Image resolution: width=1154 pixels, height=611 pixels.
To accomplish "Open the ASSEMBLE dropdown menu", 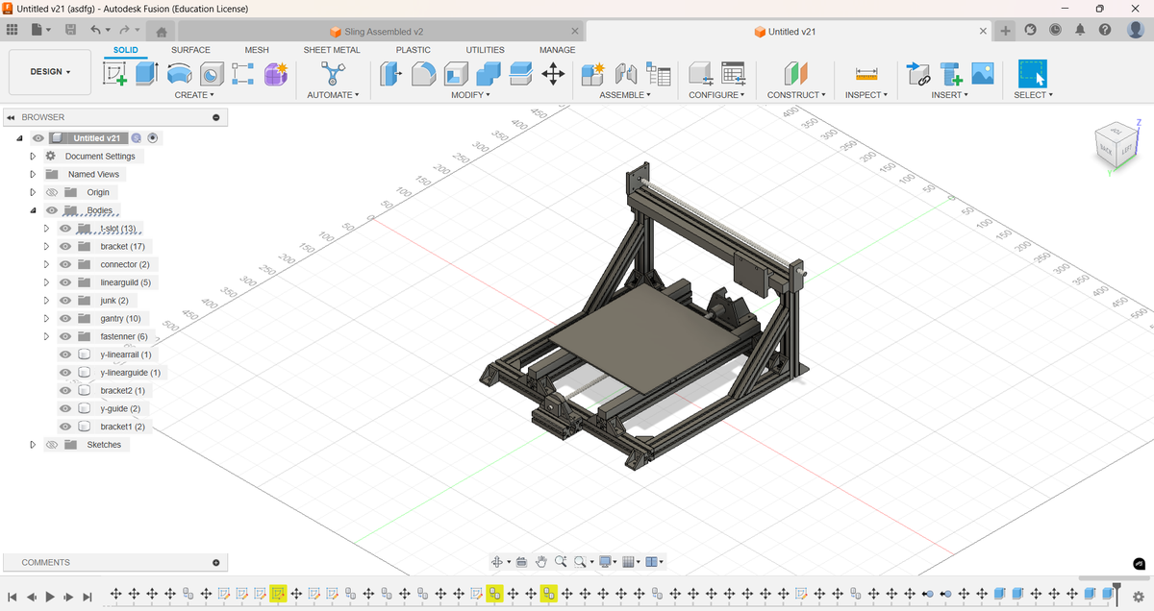I will (625, 95).
